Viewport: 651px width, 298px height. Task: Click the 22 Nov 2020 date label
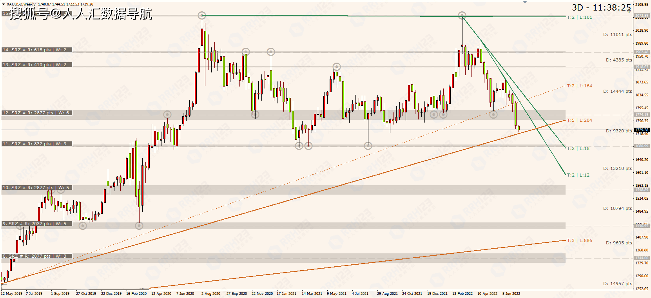click(x=262, y=294)
